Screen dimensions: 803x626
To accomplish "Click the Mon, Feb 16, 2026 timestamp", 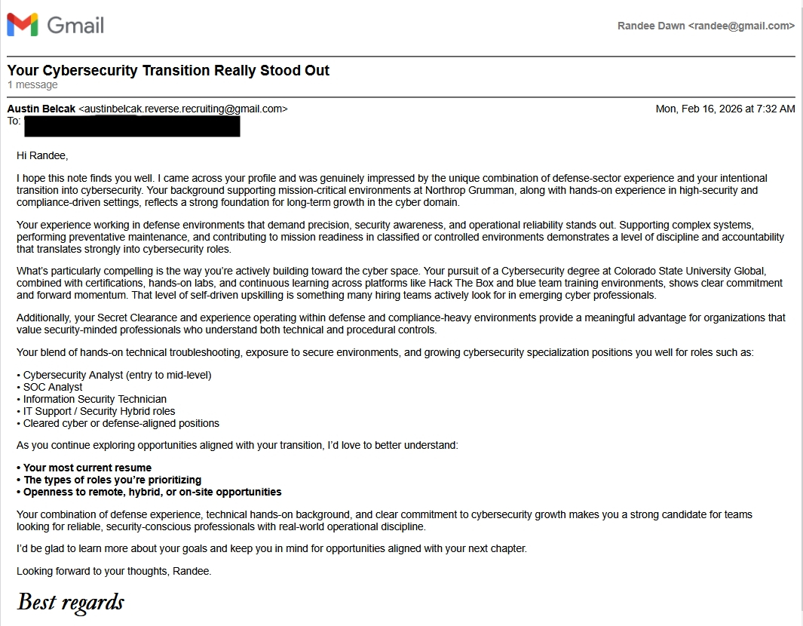I will click(x=725, y=109).
